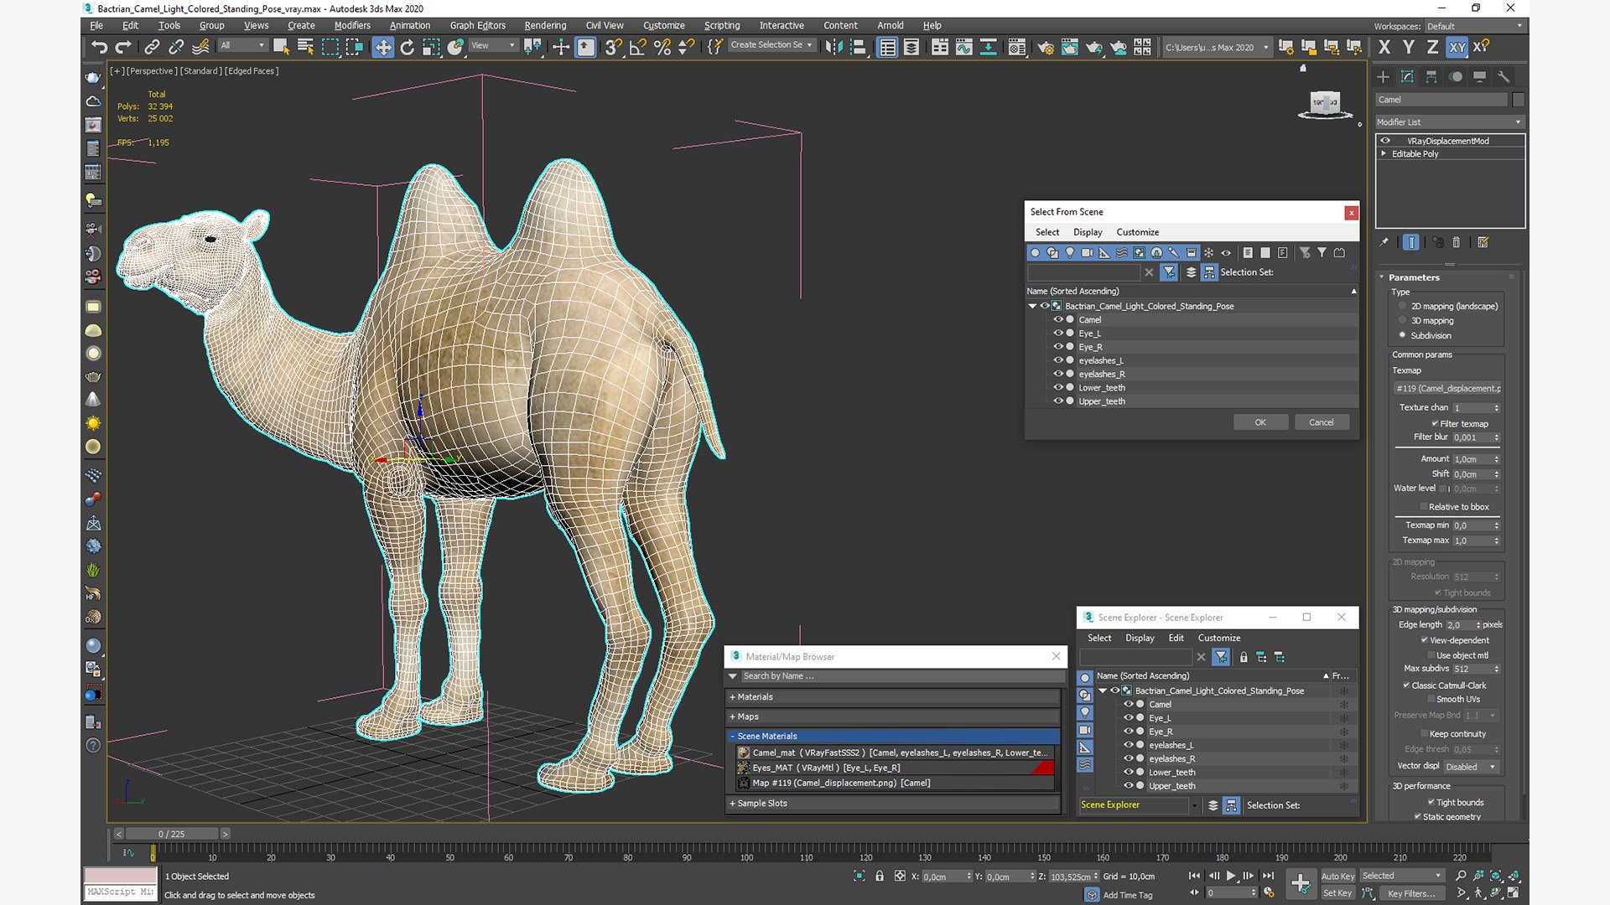Click the Set Key button
This screenshot has height=905, width=1610.
pos(1337,893)
